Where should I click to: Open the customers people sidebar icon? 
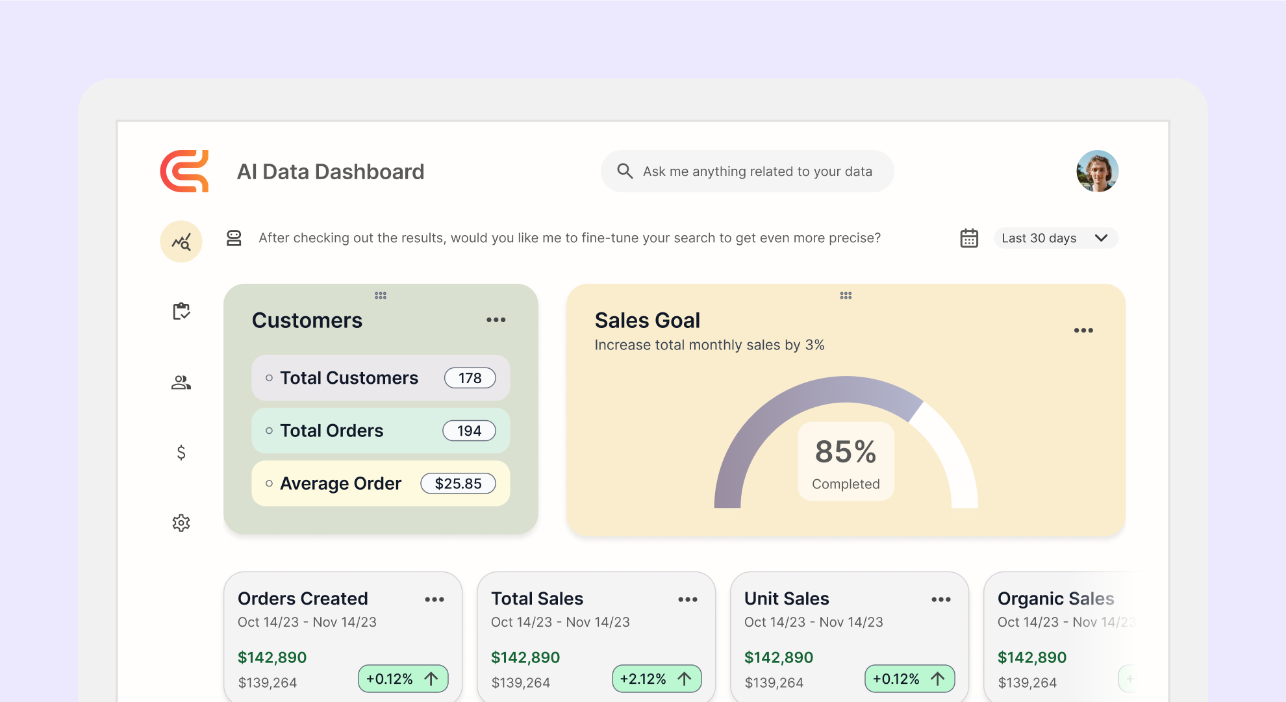(x=181, y=382)
